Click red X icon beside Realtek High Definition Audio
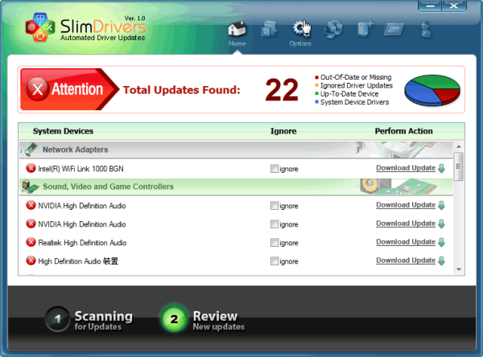483x357 pixels. (x=31, y=242)
